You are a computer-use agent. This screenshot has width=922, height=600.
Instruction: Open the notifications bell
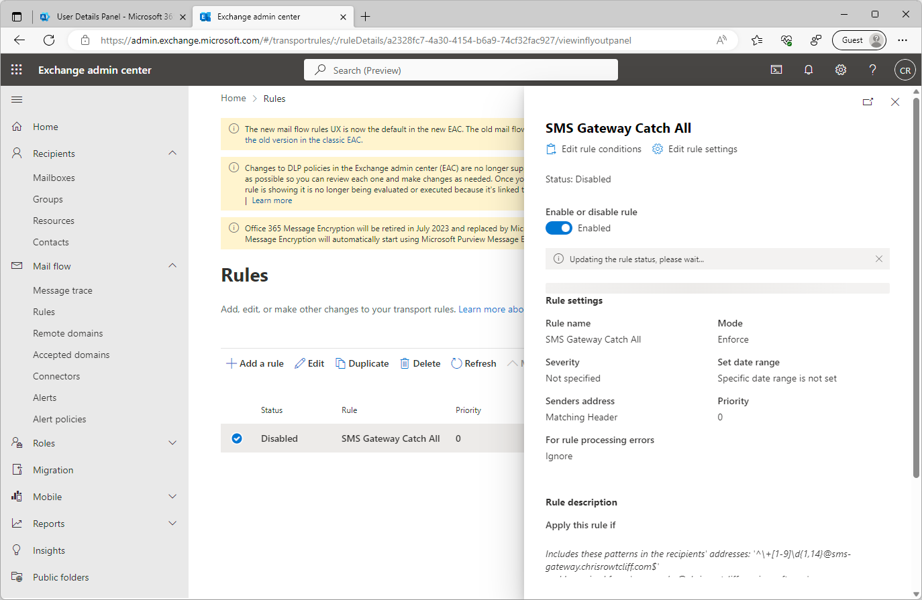tap(808, 69)
